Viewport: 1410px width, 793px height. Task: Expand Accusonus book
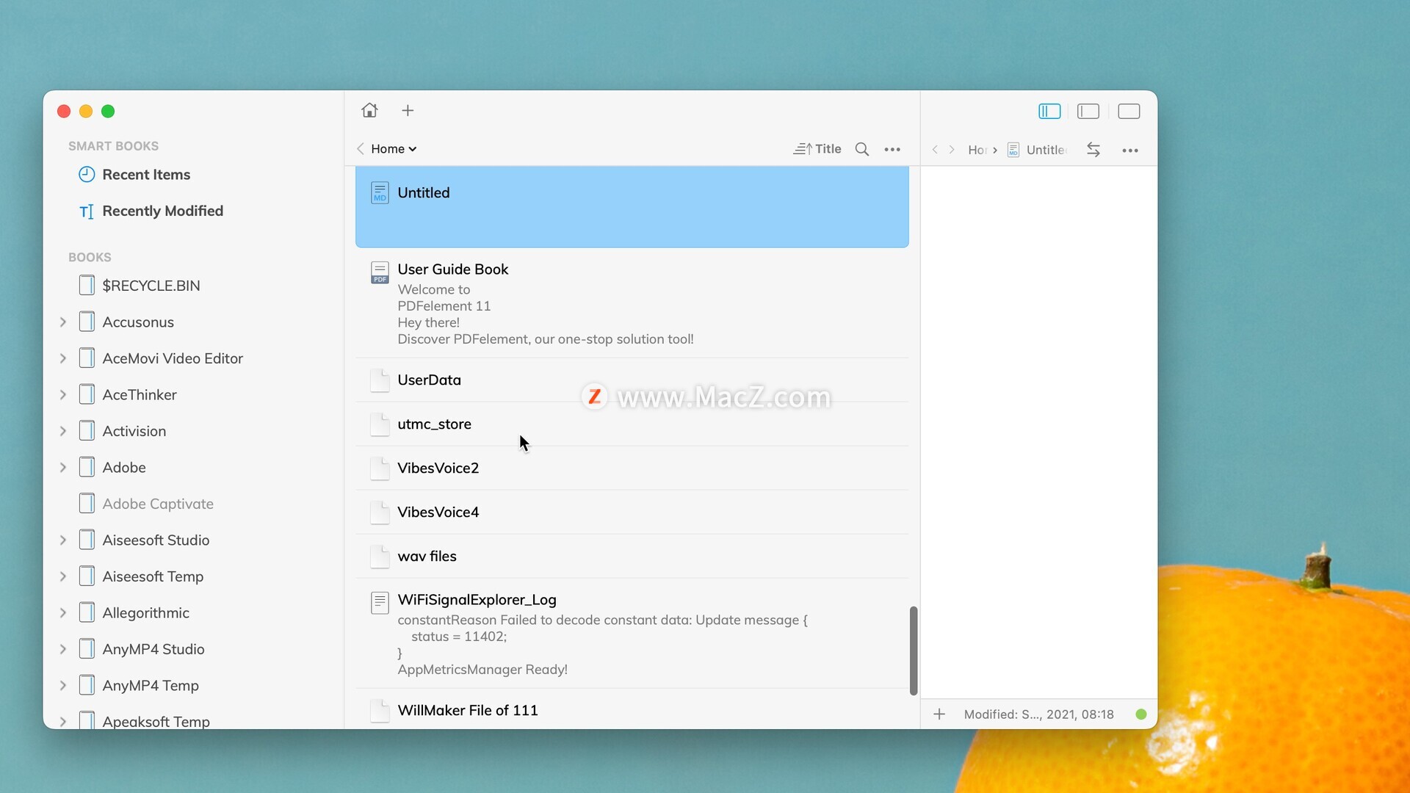63,322
